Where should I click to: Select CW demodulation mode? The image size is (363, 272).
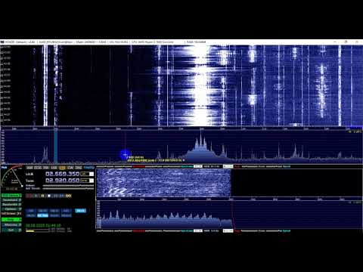point(70,168)
